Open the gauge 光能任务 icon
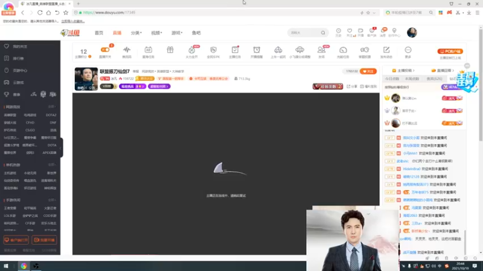 (x=343, y=50)
